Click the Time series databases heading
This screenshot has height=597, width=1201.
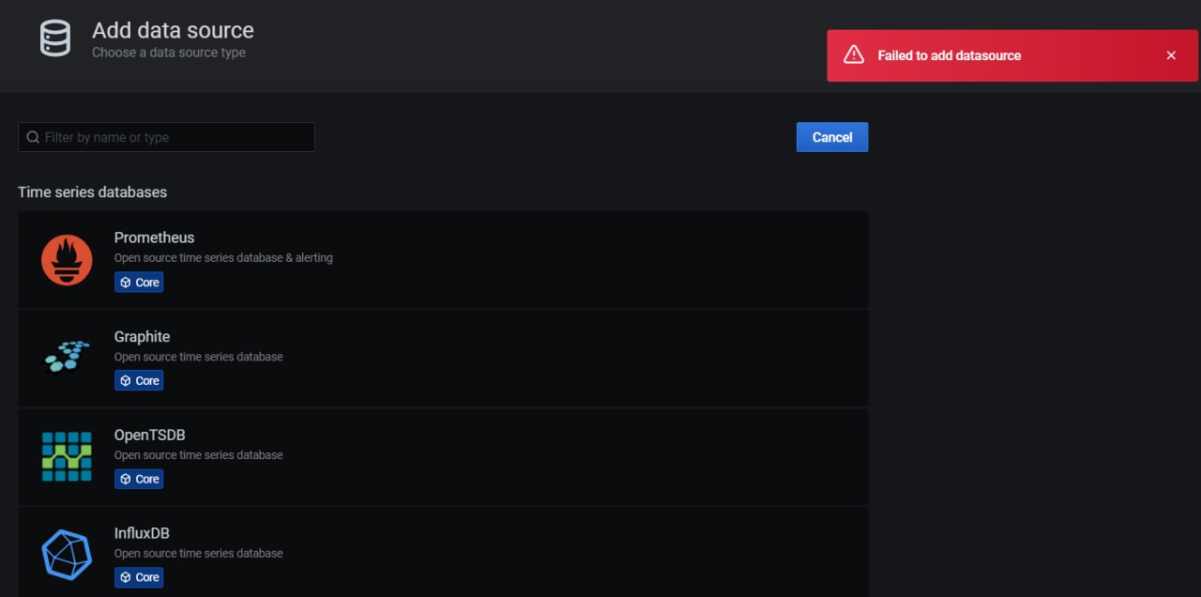(x=92, y=191)
